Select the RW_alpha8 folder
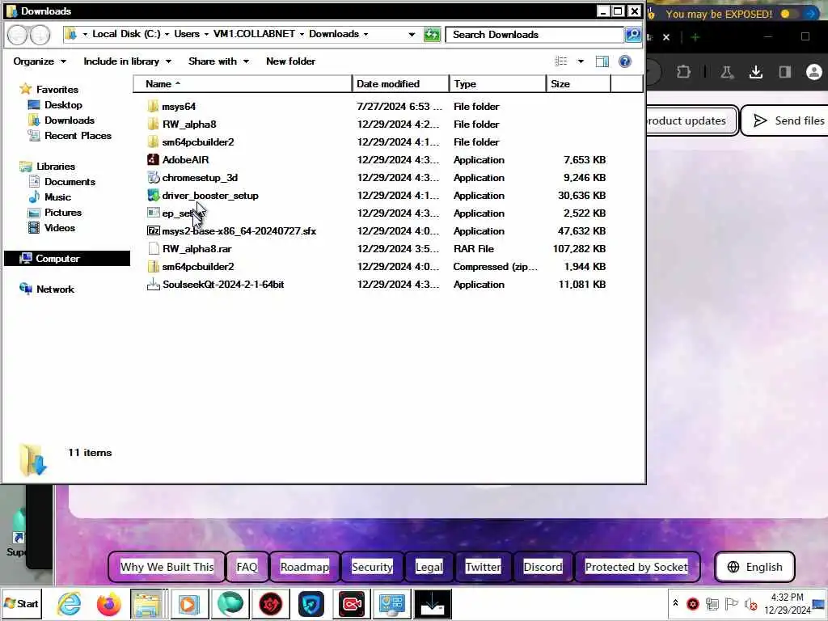Screen dimensions: 828x621 [182, 124]
